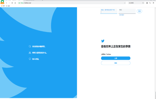Click the browser forward arrow
Screen dimensions: 156x99
click(x=9, y=3)
